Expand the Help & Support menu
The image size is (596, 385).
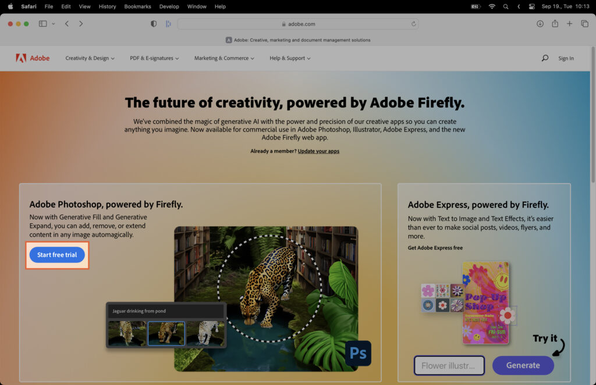290,58
